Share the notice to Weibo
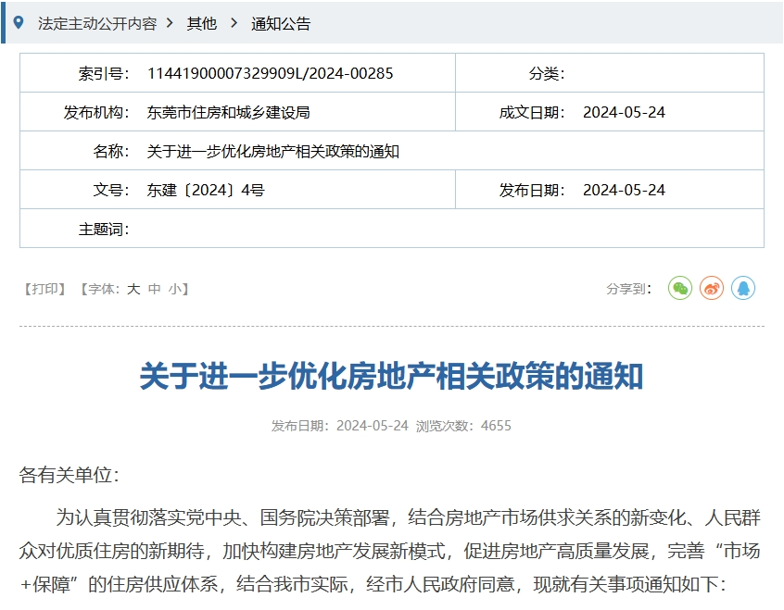 [711, 289]
